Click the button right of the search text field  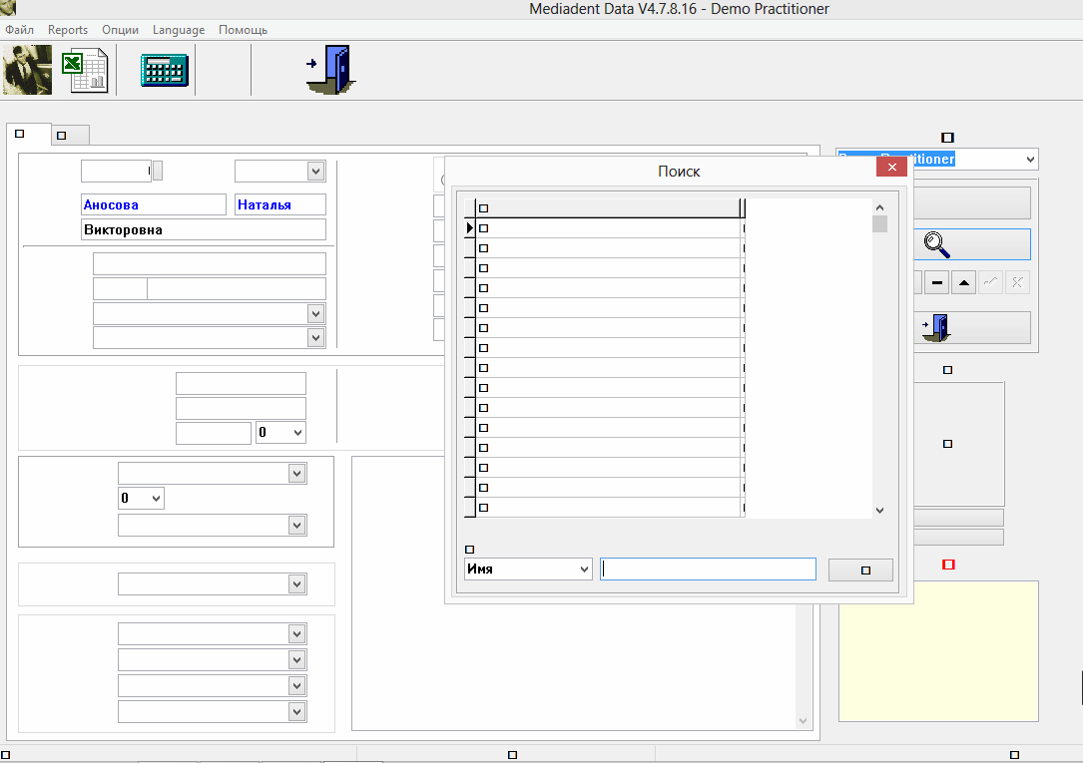point(860,570)
